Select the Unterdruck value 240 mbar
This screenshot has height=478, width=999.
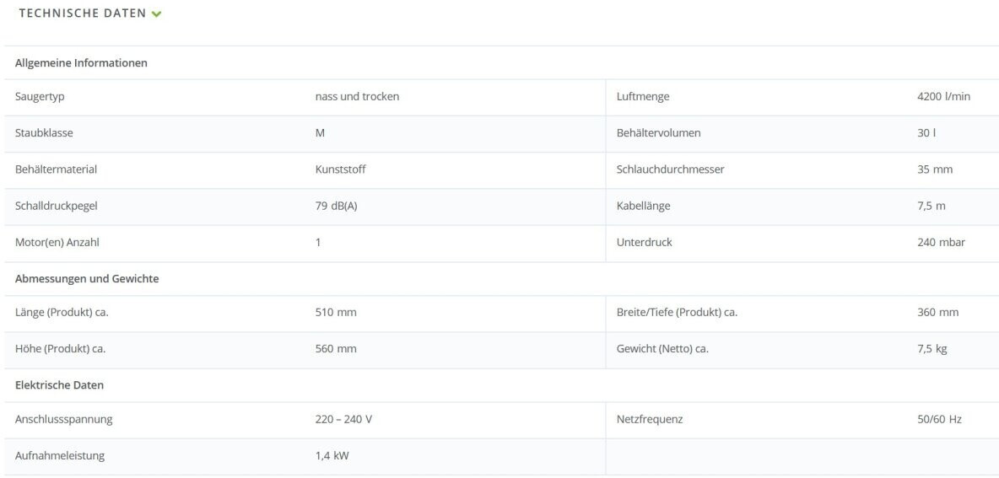(x=941, y=242)
